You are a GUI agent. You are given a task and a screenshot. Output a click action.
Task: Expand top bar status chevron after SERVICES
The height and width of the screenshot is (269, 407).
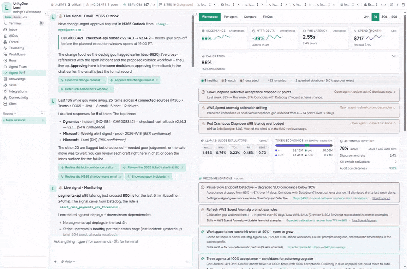[154, 5]
